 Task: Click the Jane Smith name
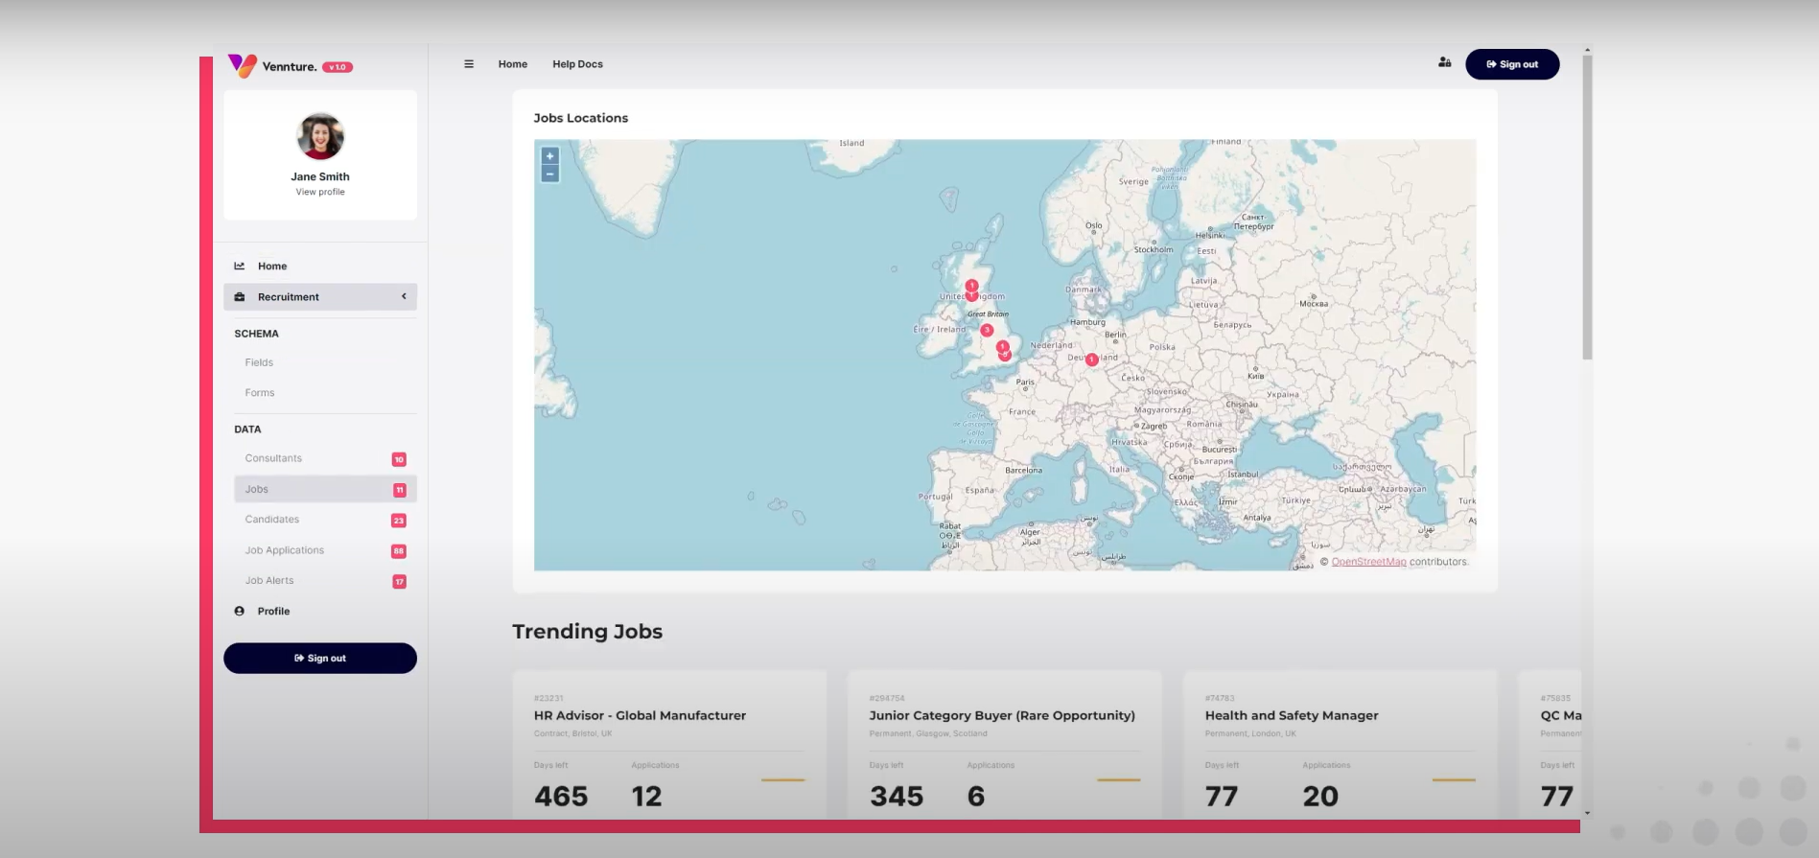[x=320, y=176]
